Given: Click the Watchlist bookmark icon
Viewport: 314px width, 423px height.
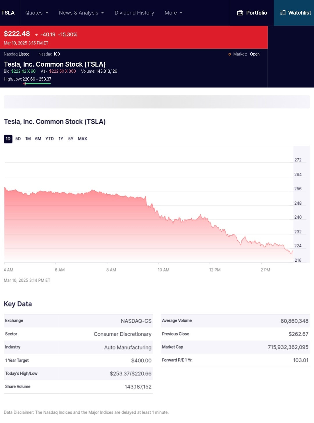Looking at the screenshot, I should tap(283, 13).
